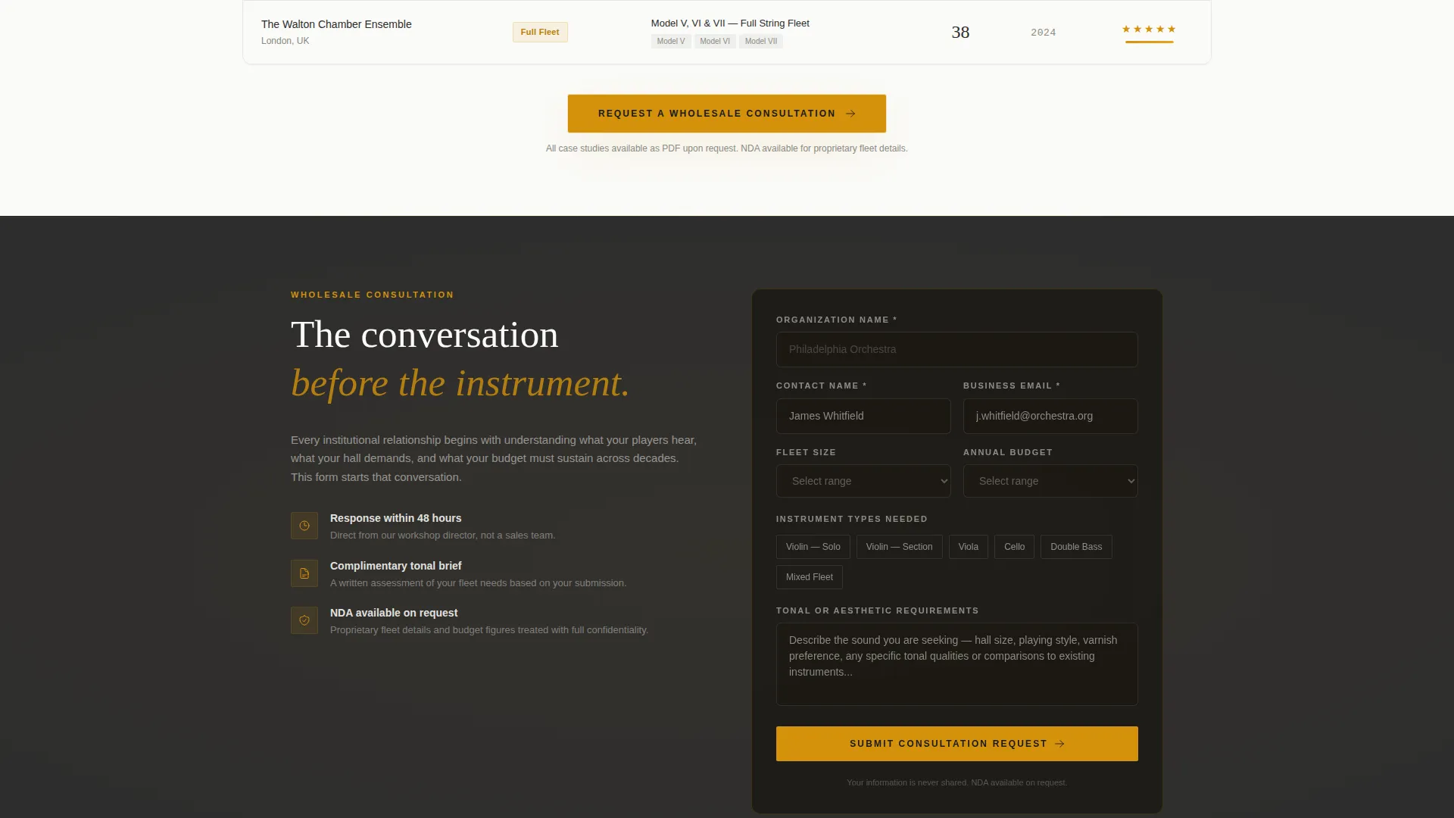Click the shield icon beside NDA available on request
The image size is (1454, 818).
coord(304,620)
